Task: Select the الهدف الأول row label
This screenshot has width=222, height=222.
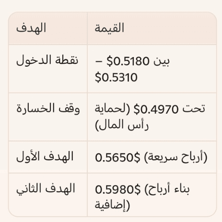Action: [45, 156]
